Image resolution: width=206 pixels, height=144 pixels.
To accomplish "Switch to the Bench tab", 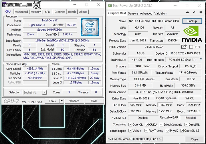I will coord(72,12).
